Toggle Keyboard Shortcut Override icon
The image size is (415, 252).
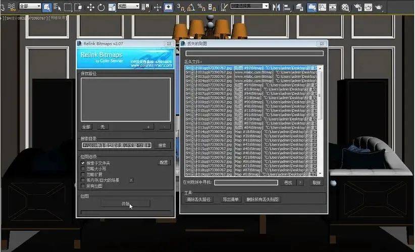pyautogui.click(x=169, y=7)
